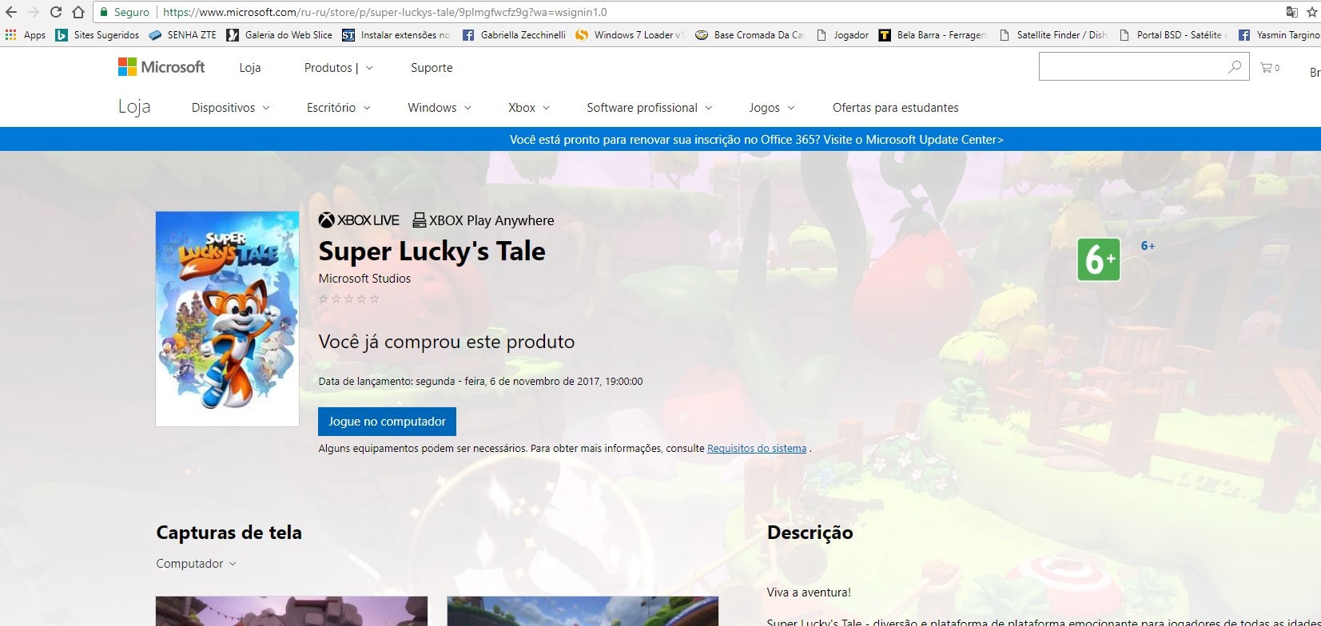Click the green secure padlock icon
Viewport: 1321px width, 626px height.
[x=104, y=12]
